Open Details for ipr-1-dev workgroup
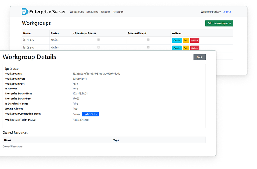 pos(177,40)
